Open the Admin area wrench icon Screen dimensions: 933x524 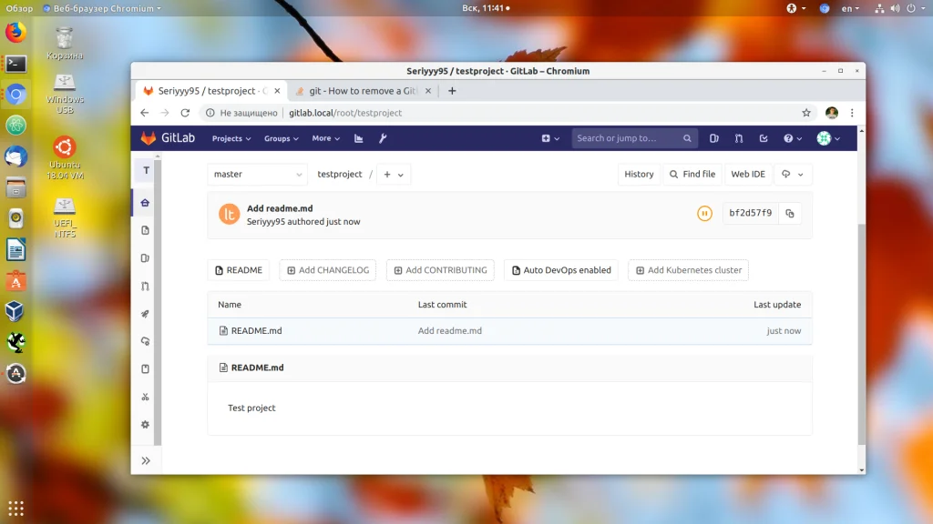[383, 138]
